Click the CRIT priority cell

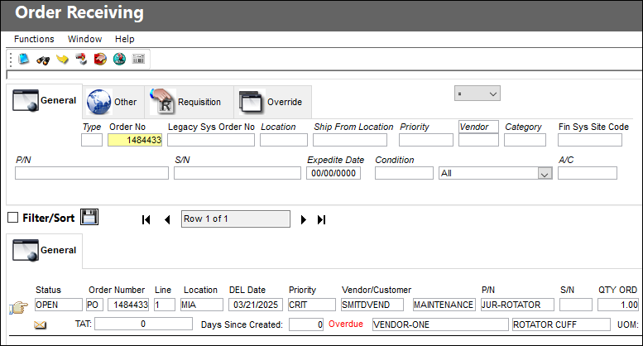312,305
